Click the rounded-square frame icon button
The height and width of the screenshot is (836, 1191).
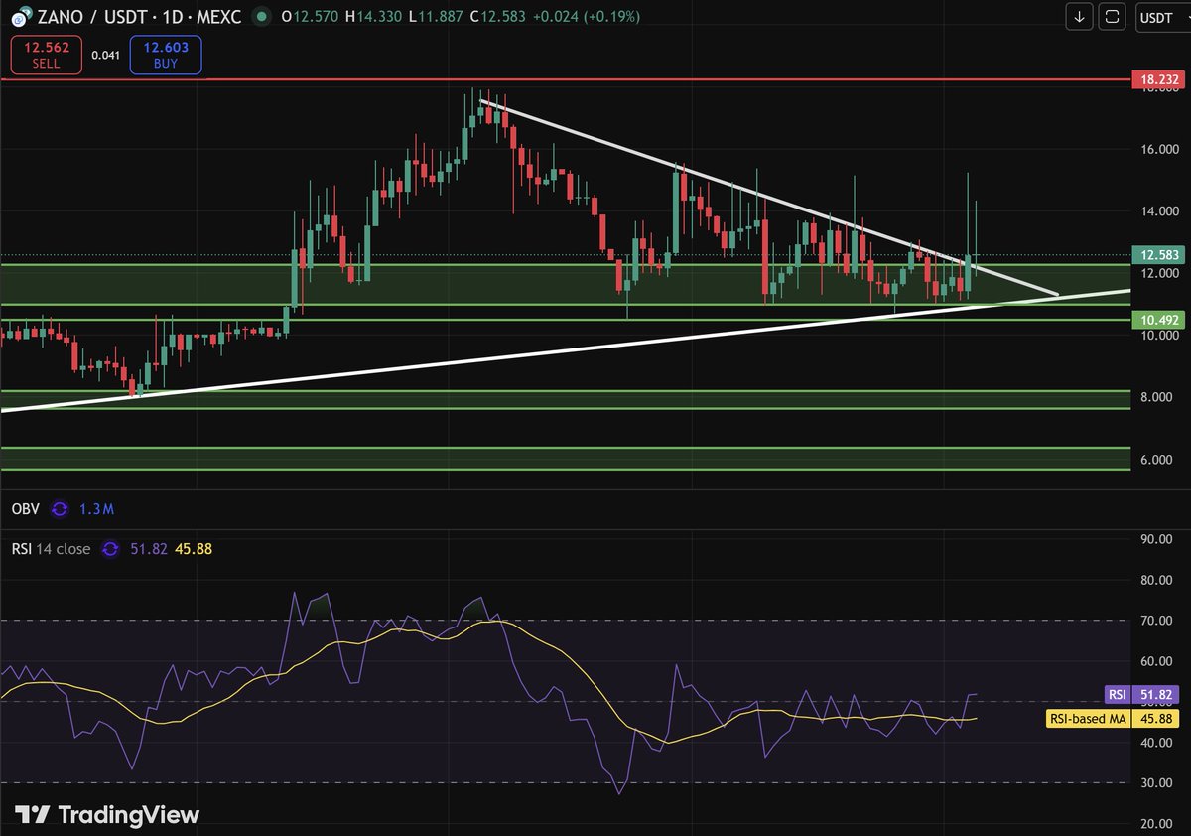[x=1113, y=17]
